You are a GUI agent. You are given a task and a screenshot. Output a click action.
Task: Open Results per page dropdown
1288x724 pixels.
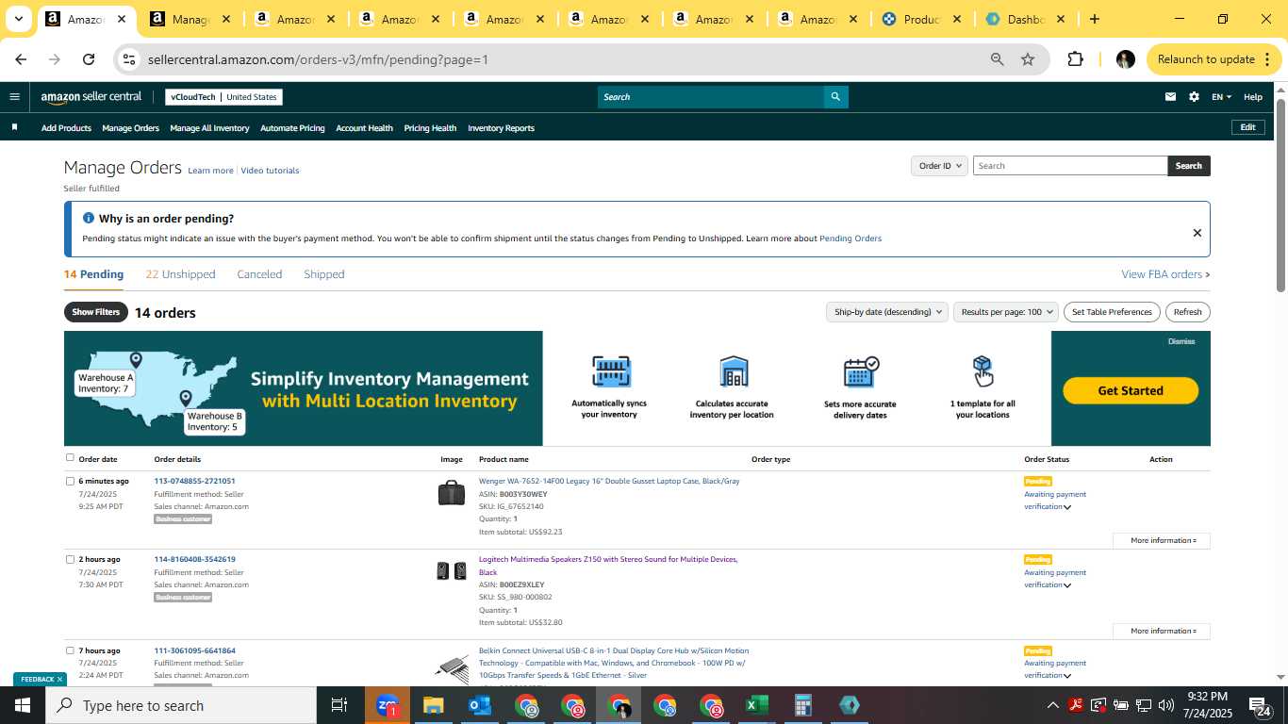[x=1005, y=312]
